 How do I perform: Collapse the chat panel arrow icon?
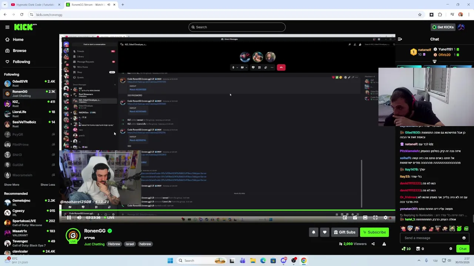pos(400,39)
